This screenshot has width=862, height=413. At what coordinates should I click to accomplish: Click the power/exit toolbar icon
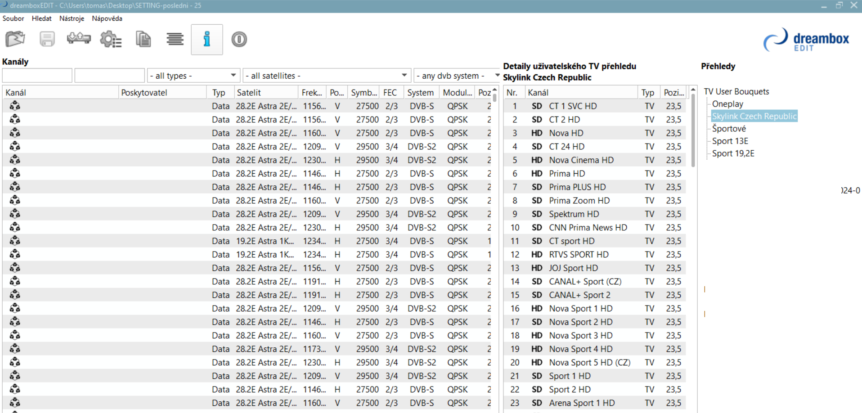239,39
